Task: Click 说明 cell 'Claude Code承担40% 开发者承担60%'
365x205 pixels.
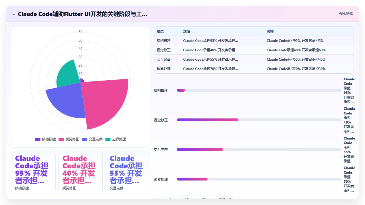Action: pyautogui.click(x=296, y=50)
